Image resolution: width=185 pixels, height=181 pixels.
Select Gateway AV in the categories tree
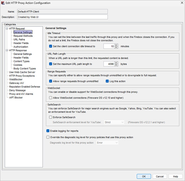(17, 83)
